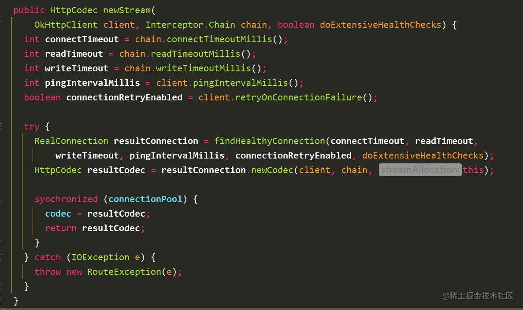This screenshot has height=310, width=523.
Task: Click doExtensiveHealthChecks in the method signature
Action: click(x=381, y=25)
